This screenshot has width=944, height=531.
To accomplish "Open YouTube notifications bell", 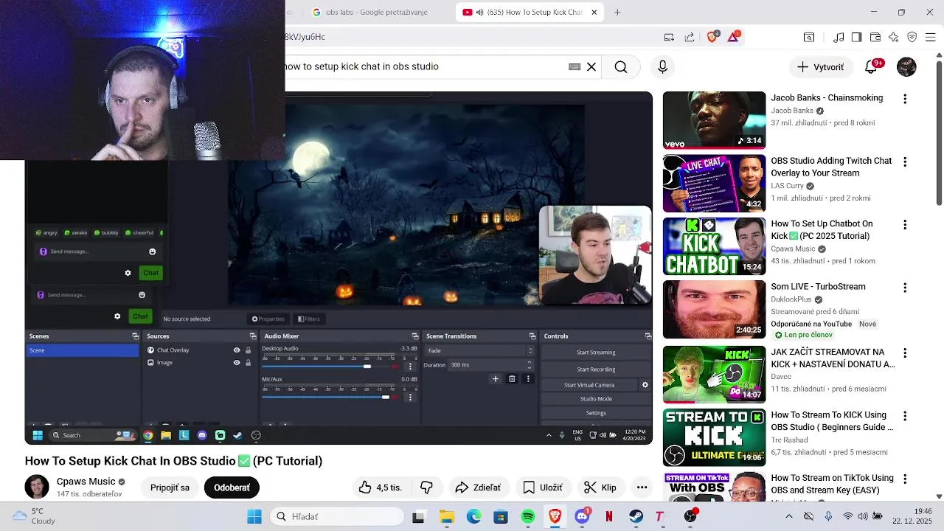I will point(871,66).
